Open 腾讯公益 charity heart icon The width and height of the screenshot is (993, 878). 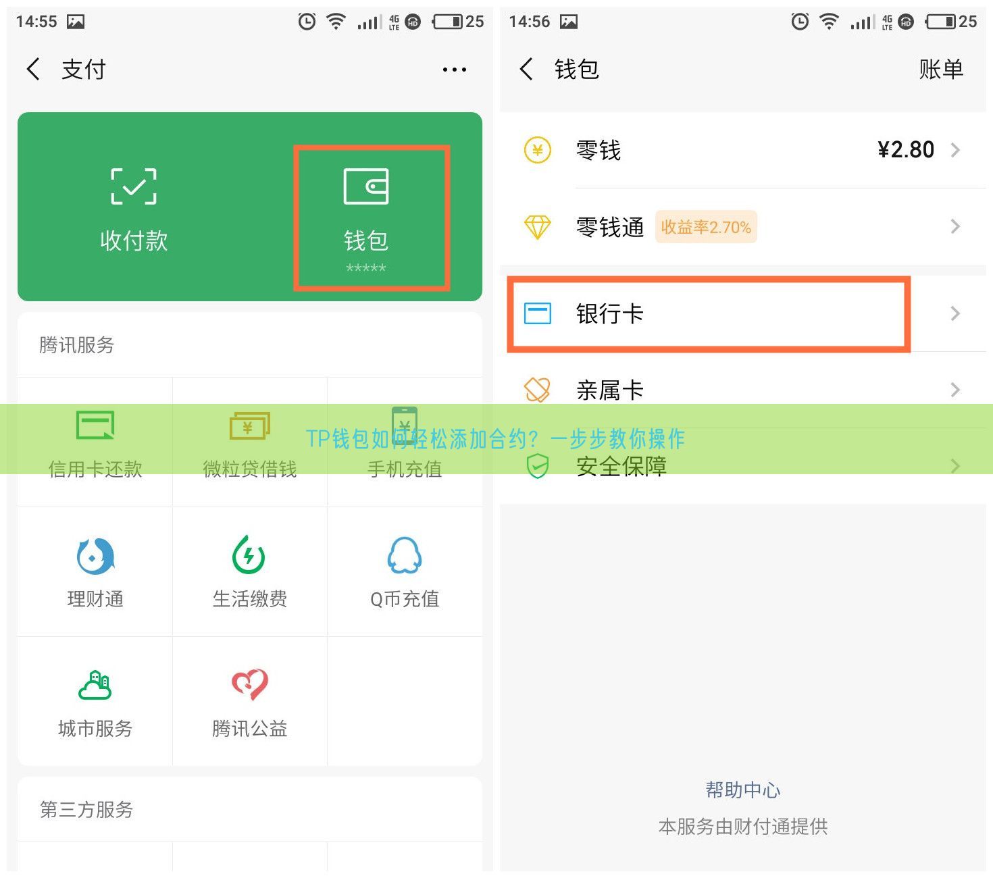click(x=250, y=685)
